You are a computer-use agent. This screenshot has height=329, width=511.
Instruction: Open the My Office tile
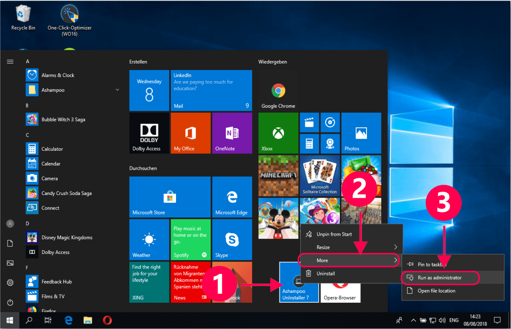point(190,133)
